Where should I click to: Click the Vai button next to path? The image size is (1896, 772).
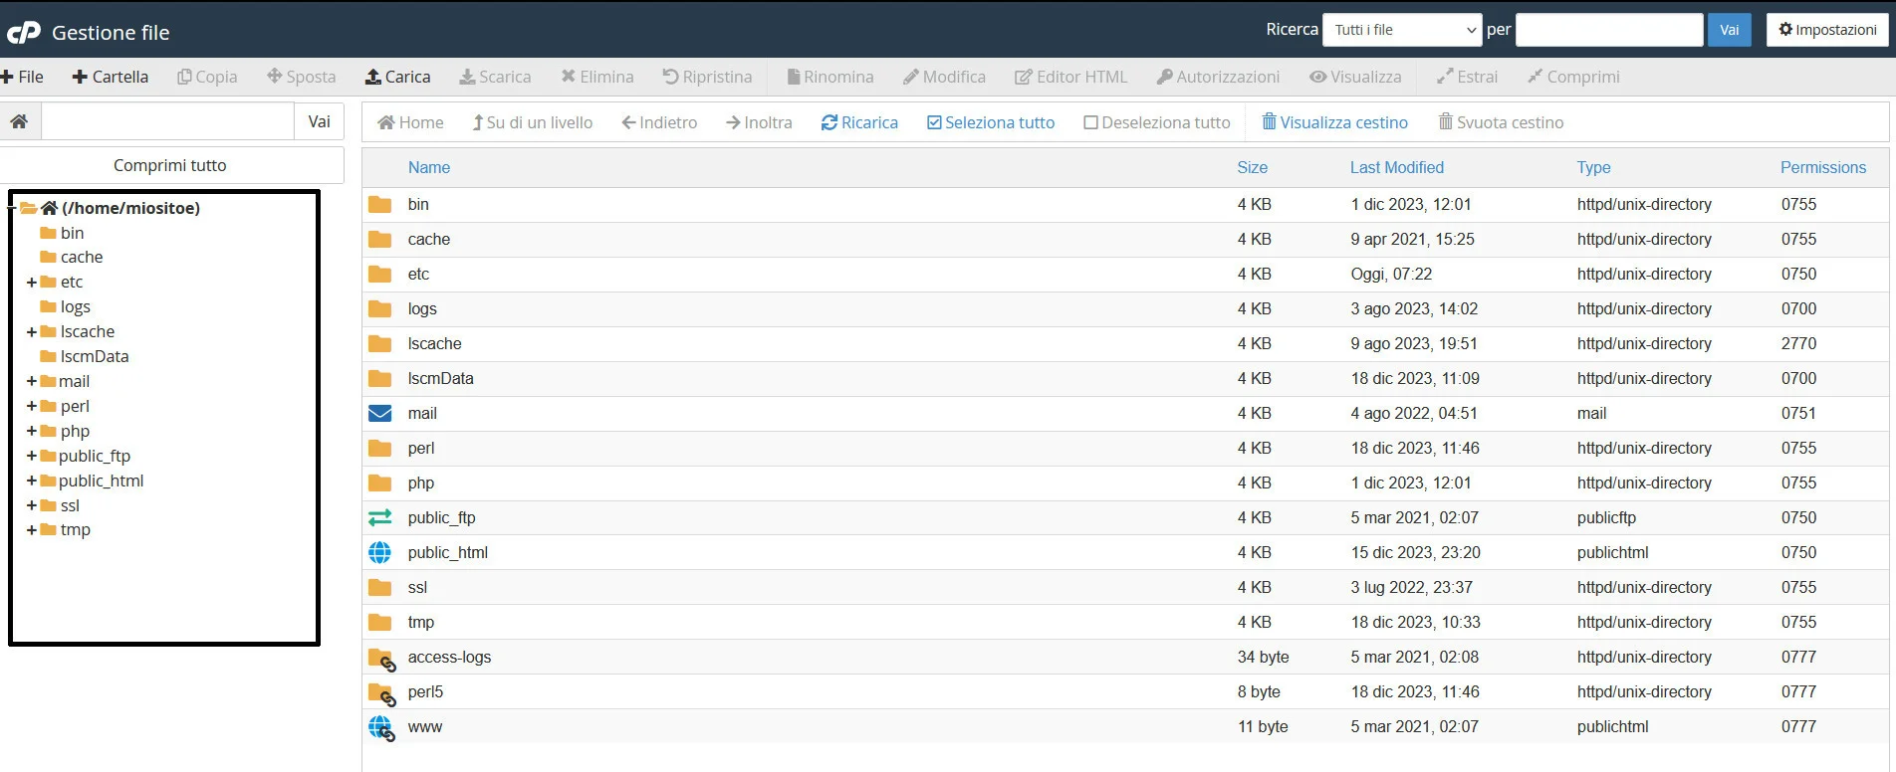tap(319, 121)
